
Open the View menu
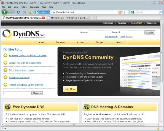click(x=16, y=7)
